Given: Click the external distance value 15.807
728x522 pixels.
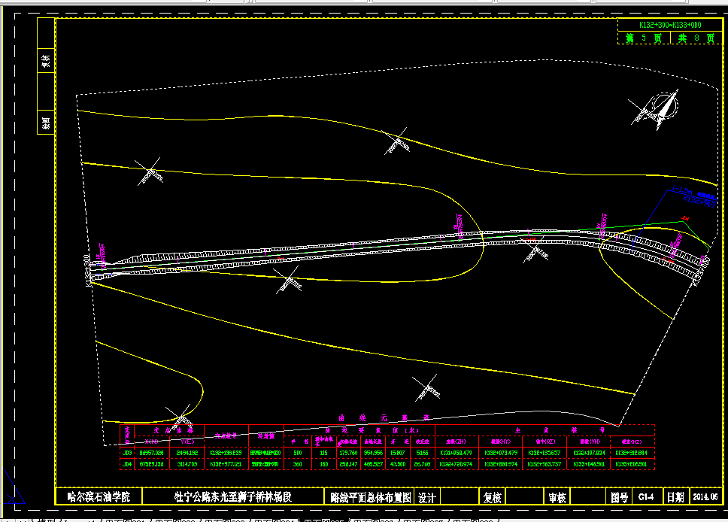Looking at the screenshot, I should (398, 453).
